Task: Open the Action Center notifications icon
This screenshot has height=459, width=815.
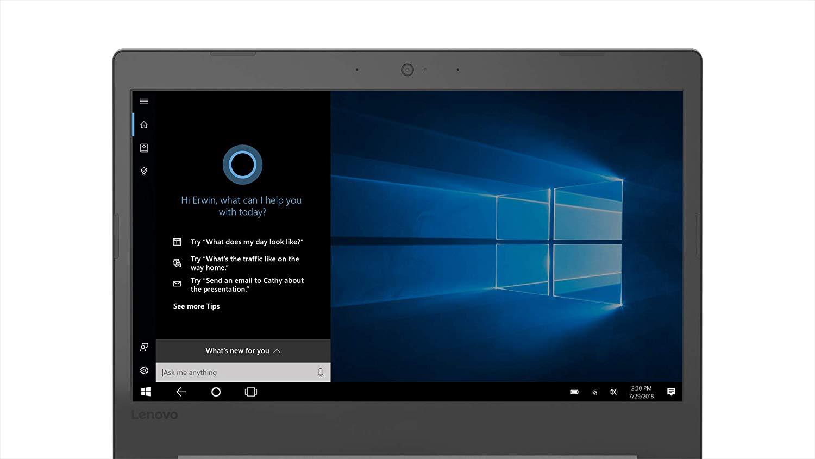Action: tap(671, 392)
